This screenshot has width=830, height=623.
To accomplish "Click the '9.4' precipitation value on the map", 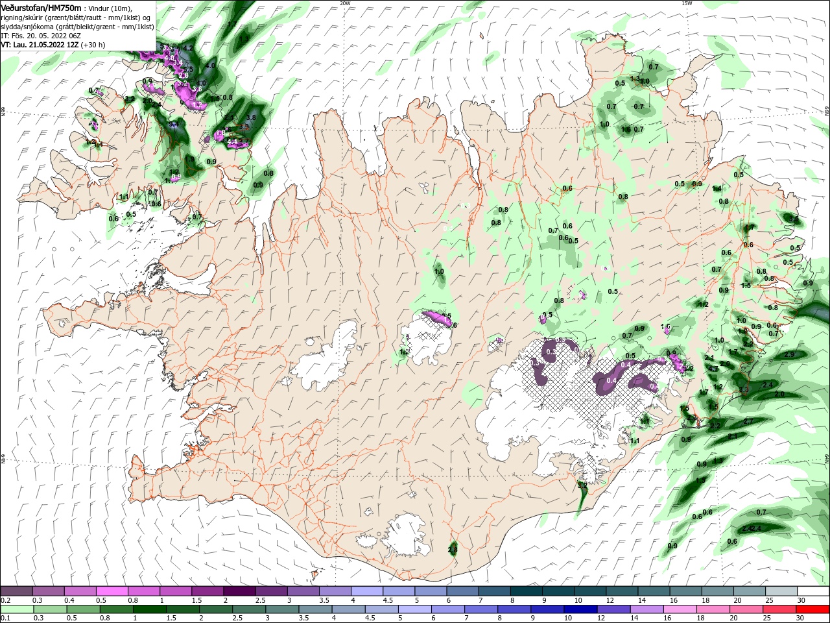I will (x=174, y=124).
